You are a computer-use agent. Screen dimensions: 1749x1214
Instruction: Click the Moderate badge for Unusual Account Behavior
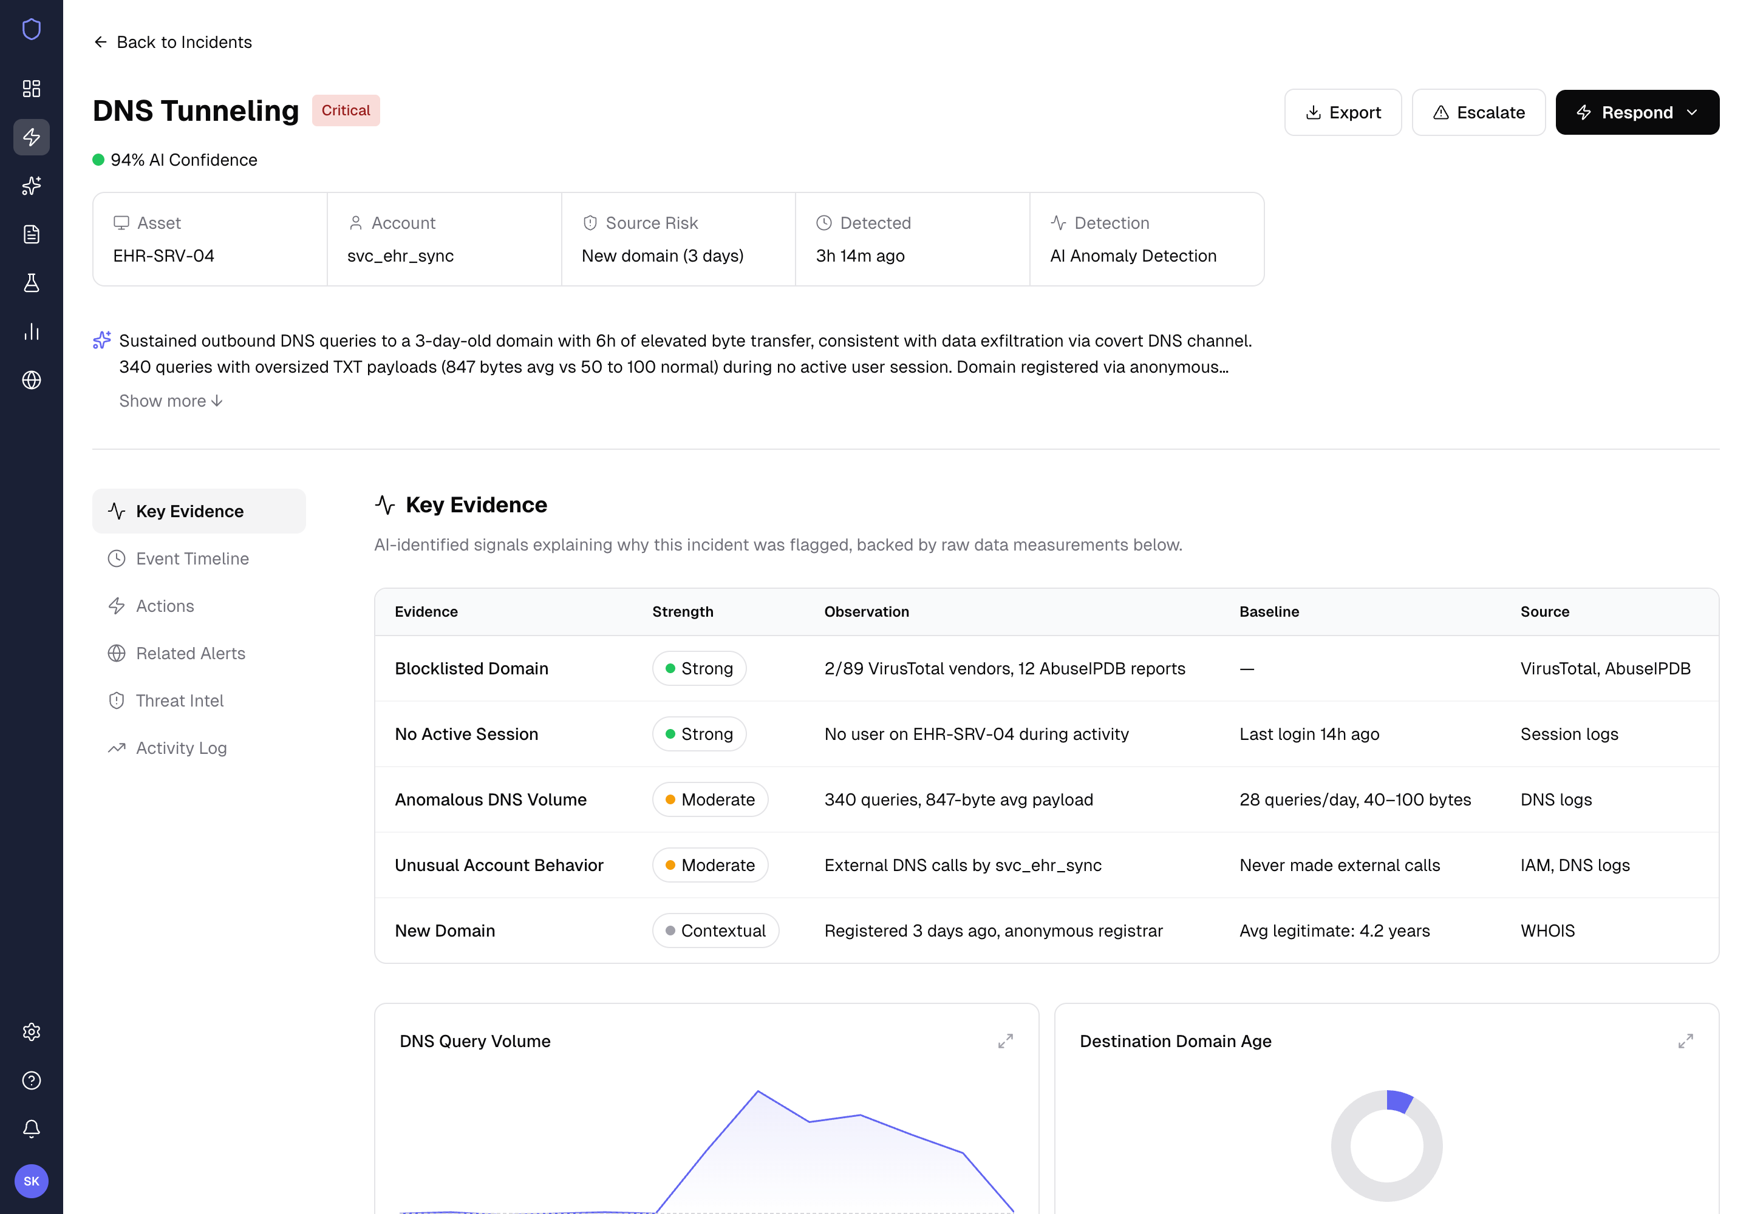[709, 866]
